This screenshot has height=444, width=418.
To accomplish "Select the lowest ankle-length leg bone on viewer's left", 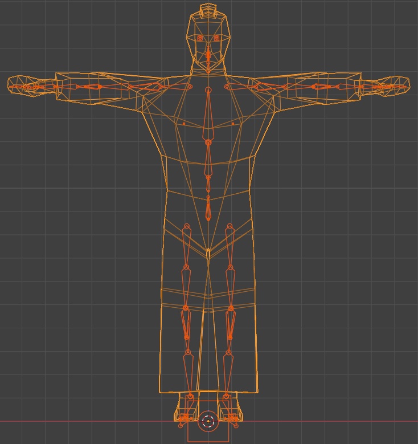I will [x=188, y=374].
